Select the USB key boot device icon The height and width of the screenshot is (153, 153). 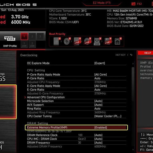point(97,41)
